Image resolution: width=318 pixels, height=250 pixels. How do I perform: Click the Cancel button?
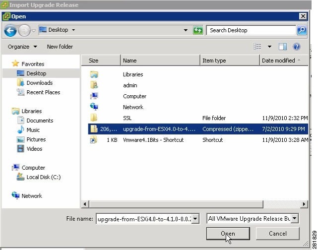[278, 234]
